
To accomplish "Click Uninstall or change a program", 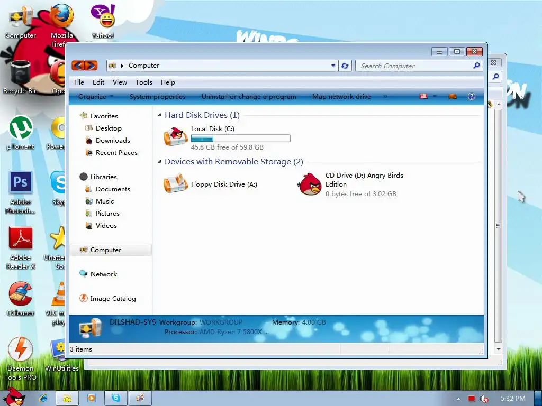I will (x=249, y=97).
